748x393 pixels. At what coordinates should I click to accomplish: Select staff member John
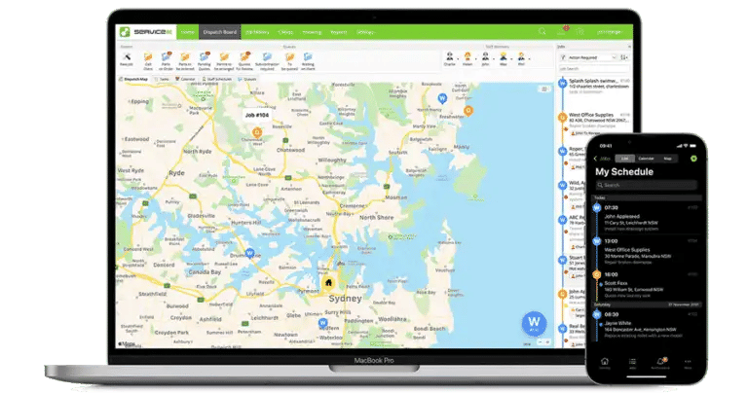pyautogui.click(x=485, y=59)
